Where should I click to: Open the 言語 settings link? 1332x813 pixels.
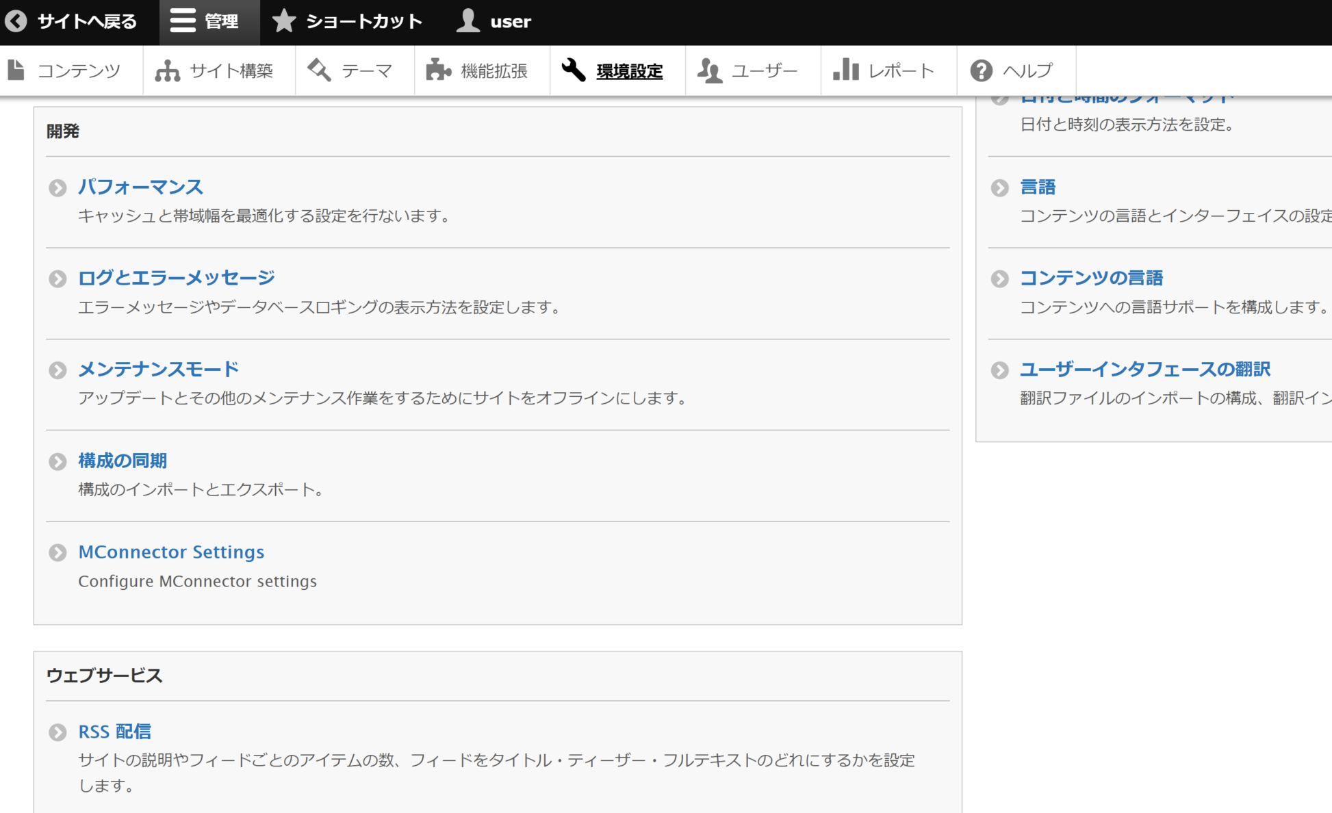point(1038,187)
